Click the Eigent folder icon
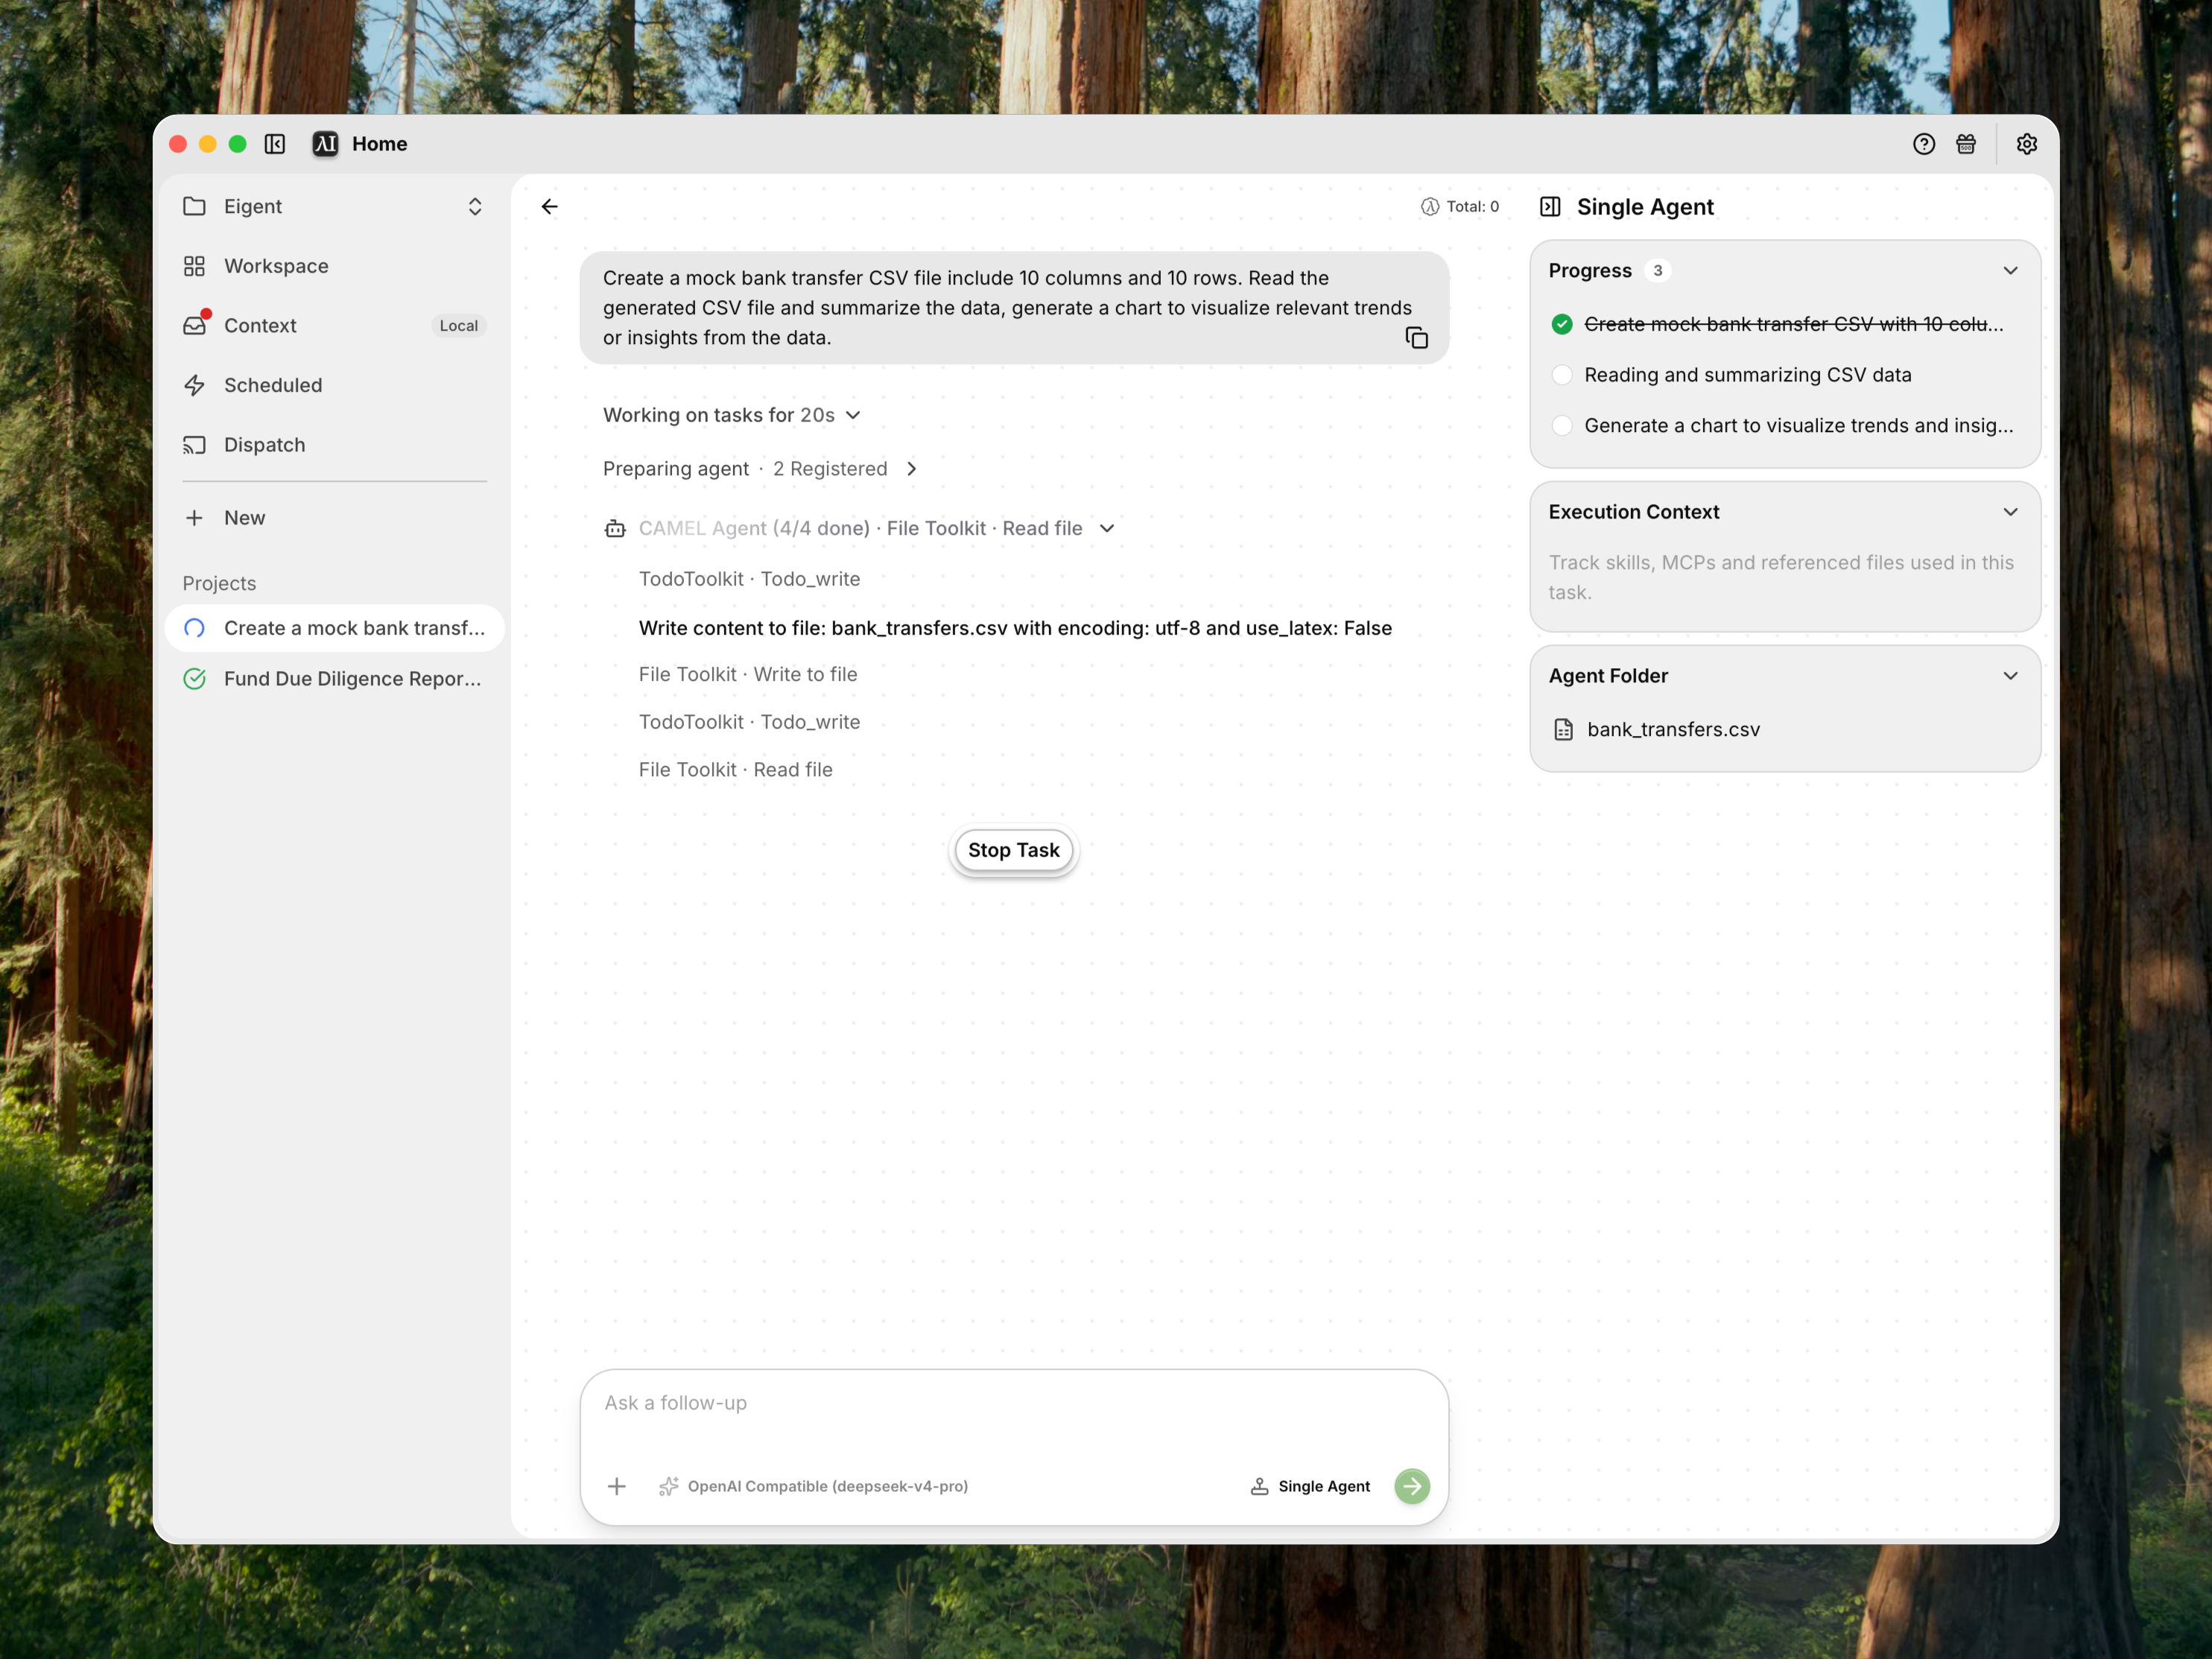 tap(194, 206)
